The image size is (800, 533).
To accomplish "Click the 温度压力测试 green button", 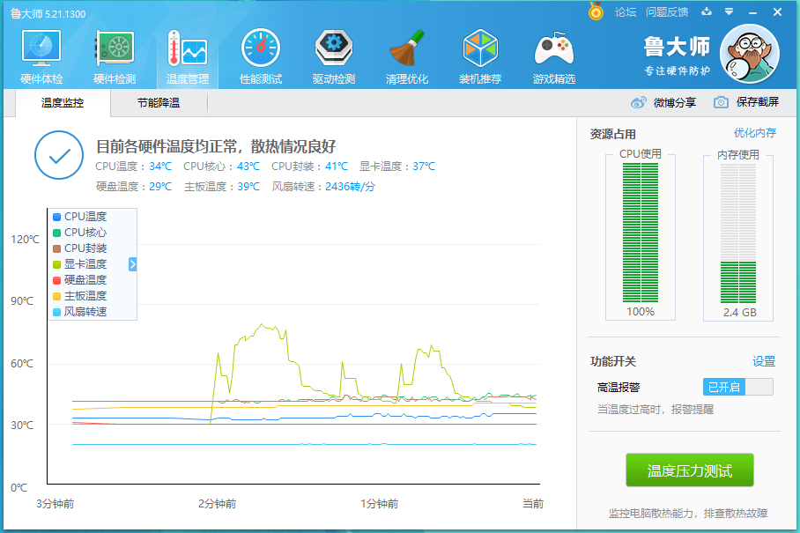I will pyautogui.click(x=690, y=470).
